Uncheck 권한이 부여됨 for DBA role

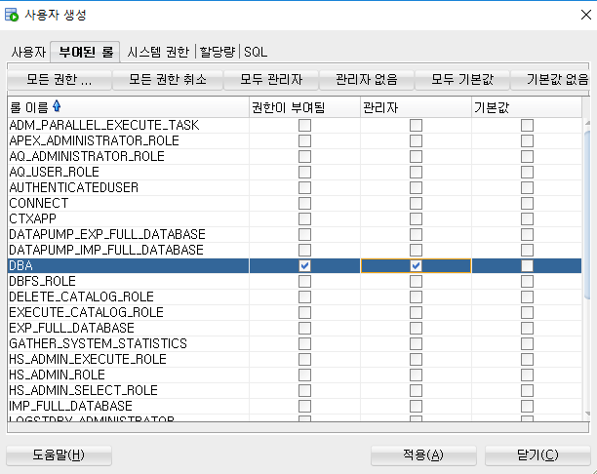(304, 265)
